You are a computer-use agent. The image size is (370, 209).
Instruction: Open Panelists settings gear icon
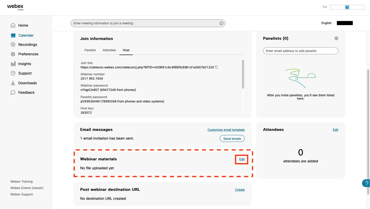coord(336,38)
